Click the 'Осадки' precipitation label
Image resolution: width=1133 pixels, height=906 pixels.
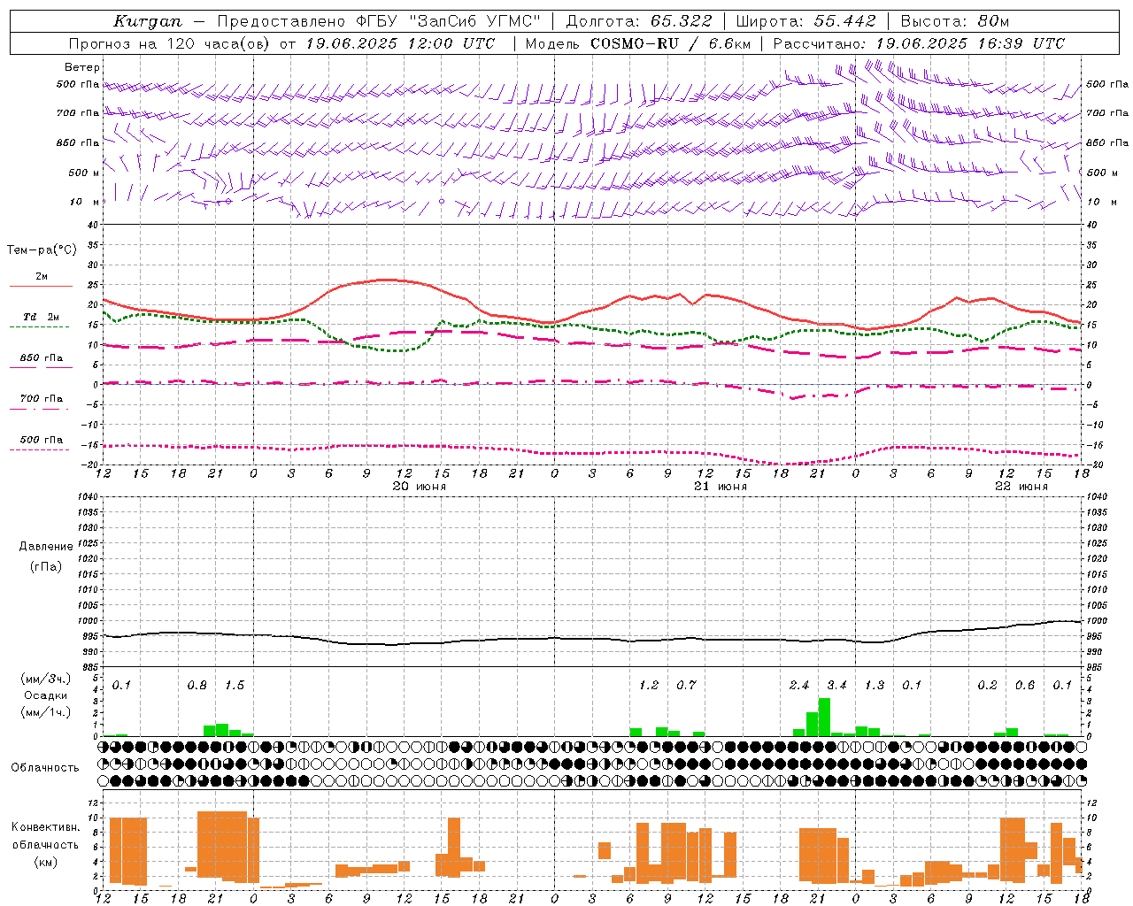coord(45,695)
